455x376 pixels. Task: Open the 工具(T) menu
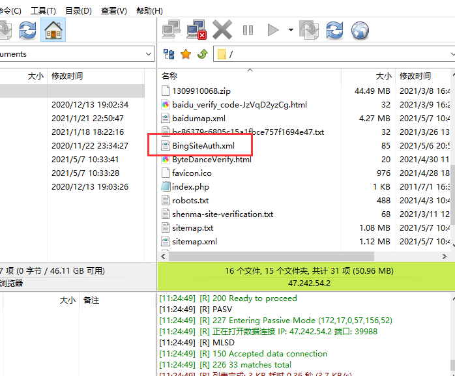pyautogui.click(x=43, y=11)
